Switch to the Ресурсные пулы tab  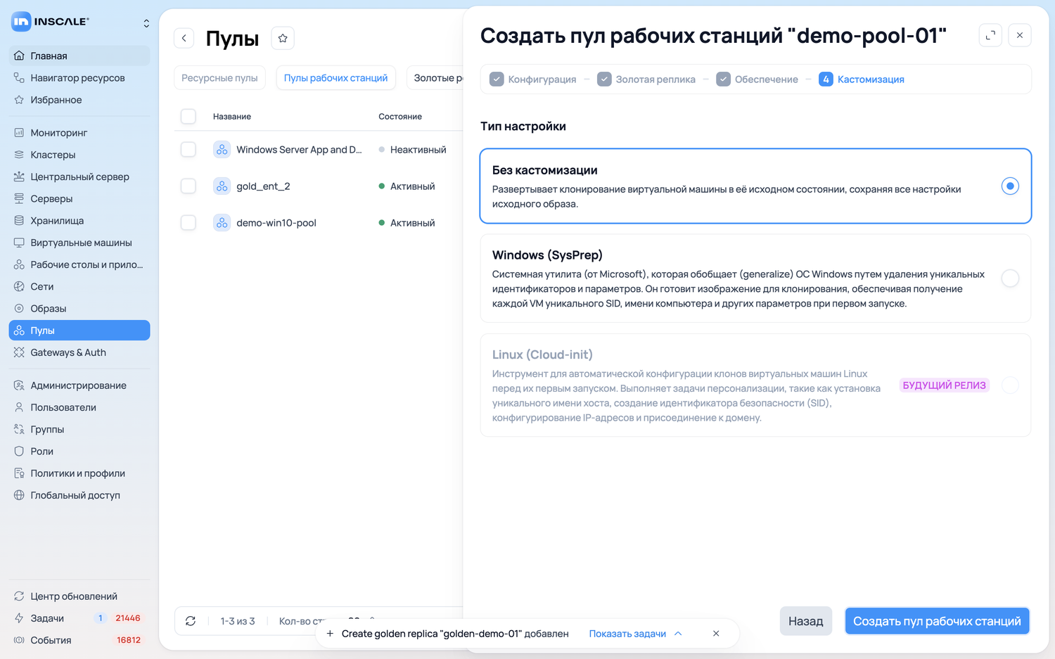point(219,77)
